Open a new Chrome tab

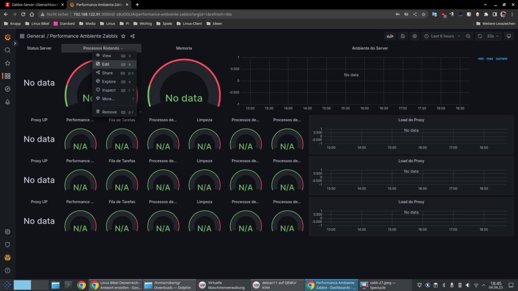coord(137,5)
